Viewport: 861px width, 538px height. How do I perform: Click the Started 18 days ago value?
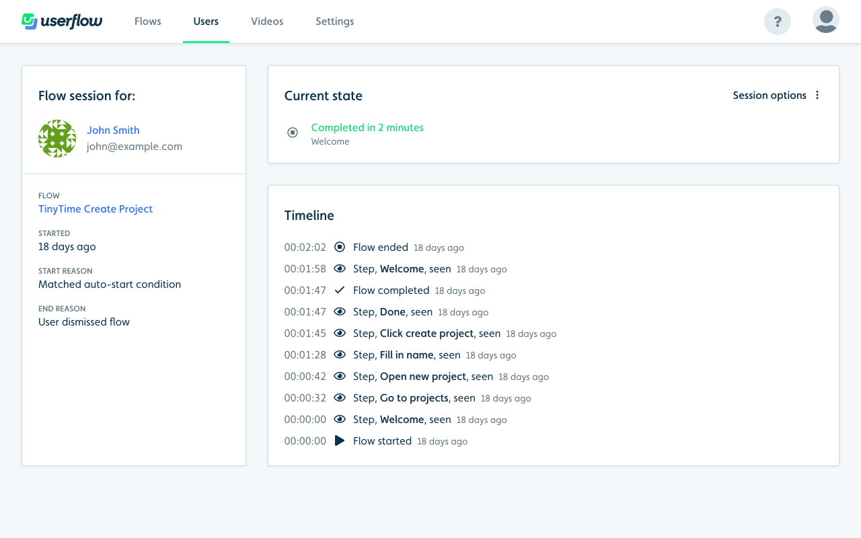(x=67, y=246)
